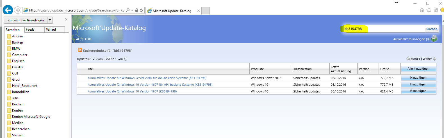Image resolution: width=444 pixels, height=138 pixels.
Task: Click the lock security icon in address bar
Action: click(x=137, y=10)
